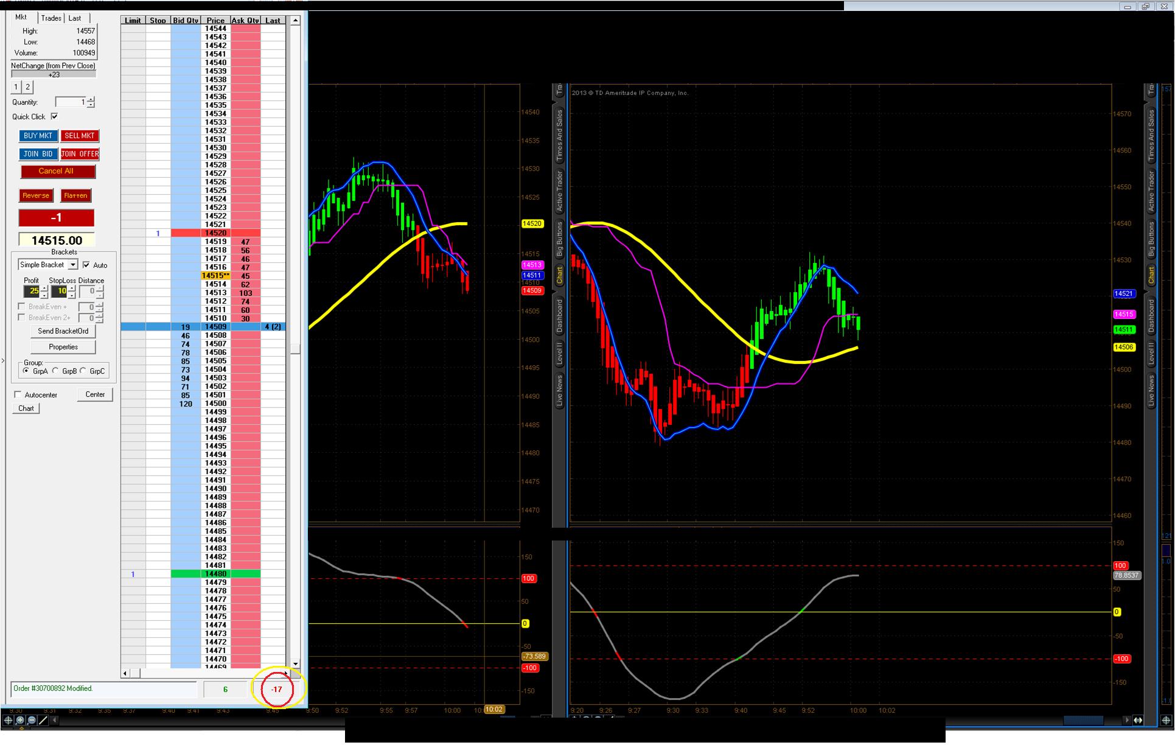Click the JOIN OFFER button
Screen dimensions: 1175x745
(80, 154)
